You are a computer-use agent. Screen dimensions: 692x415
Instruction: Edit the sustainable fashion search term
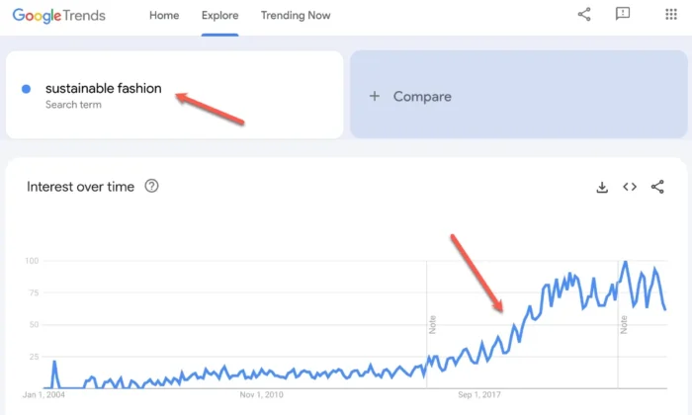pyautogui.click(x=103, y=89)
